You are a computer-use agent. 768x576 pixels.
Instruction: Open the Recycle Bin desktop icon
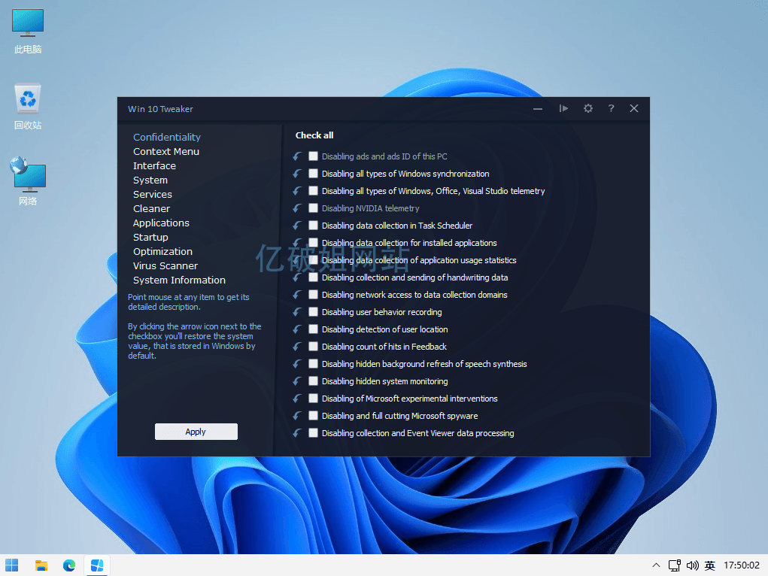tap(28, 106)
